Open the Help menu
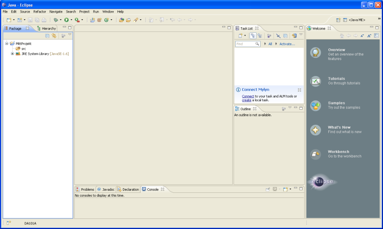This screenshot has width=383, height=229. pyautogui.click(x=120, y=12)
